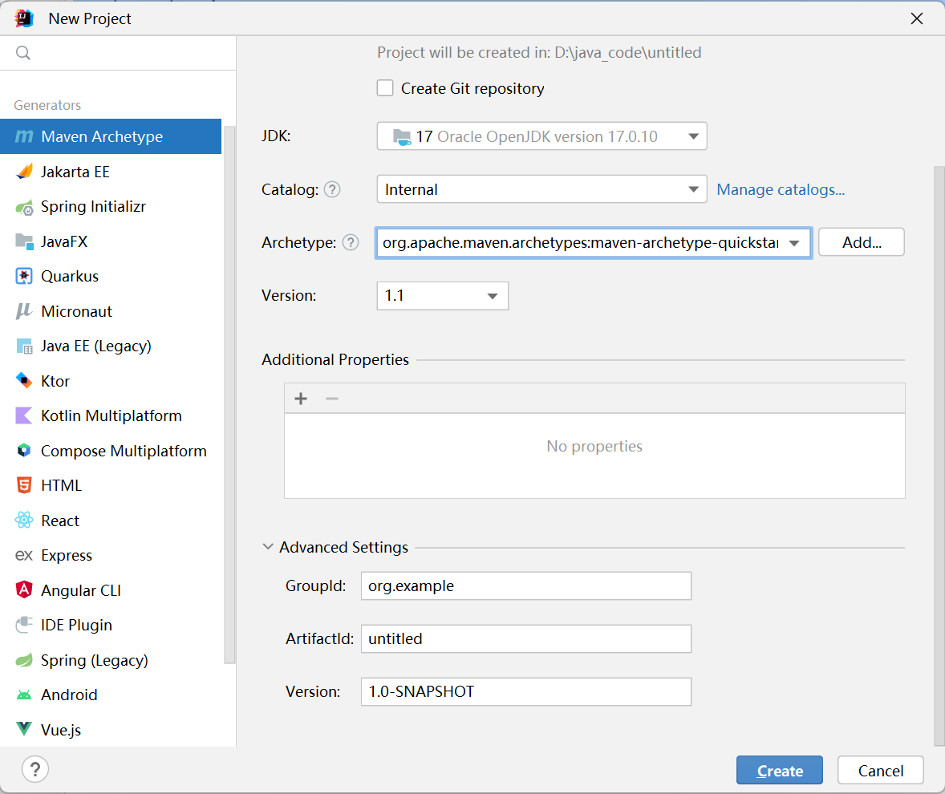The height and width of the screenshot is (794, 945).
Task: Click the GroupId input field
Action: (x=526, y=586)
